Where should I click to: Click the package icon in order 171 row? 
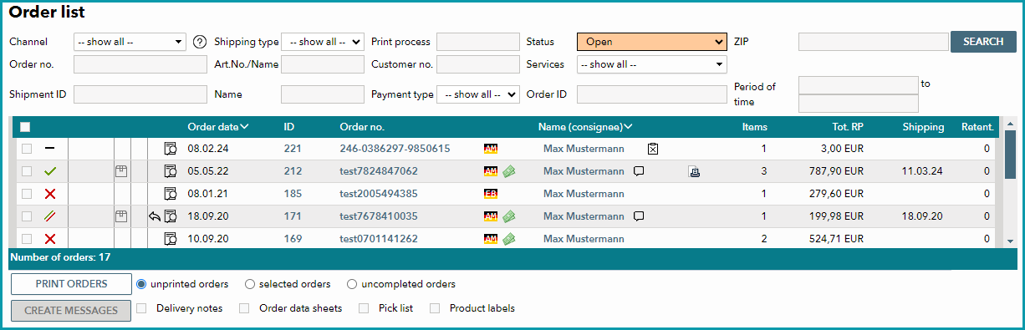click(x=120, y=216)
